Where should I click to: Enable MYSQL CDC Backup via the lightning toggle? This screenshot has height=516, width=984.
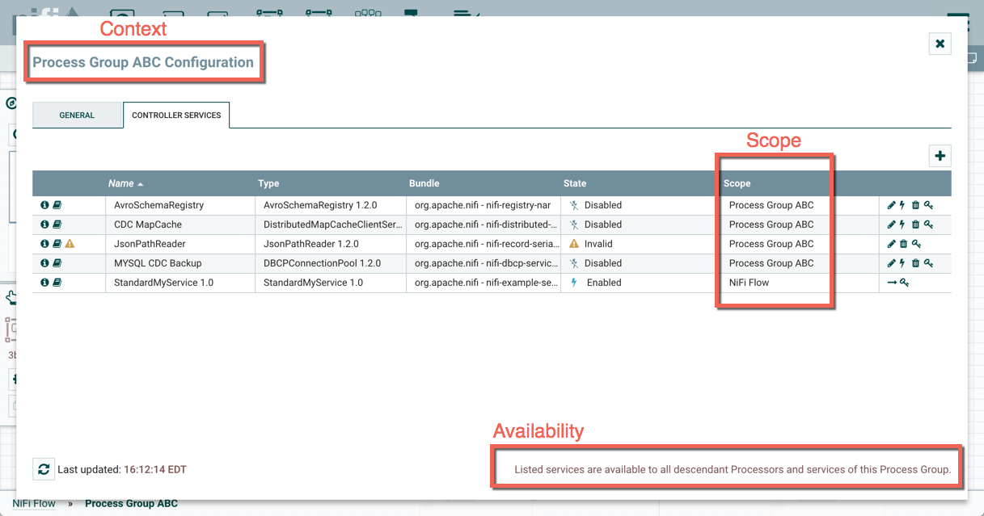point(902,263)
